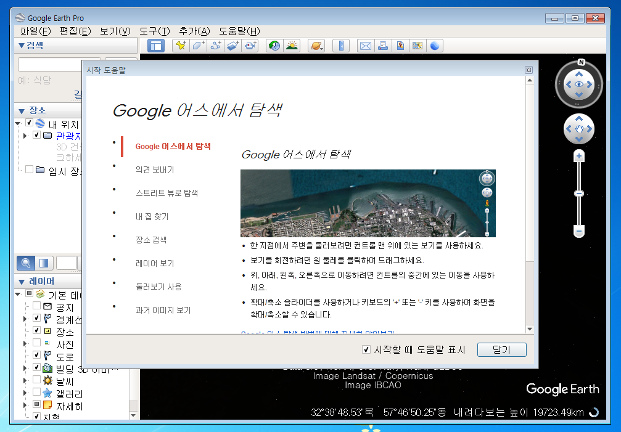This screenshot has height=432, width=621.
Task: Open the '편집(E)' menu
Action: 75,31
